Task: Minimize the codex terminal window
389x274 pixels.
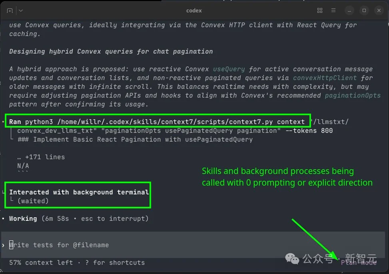Action: pos(350,11)
